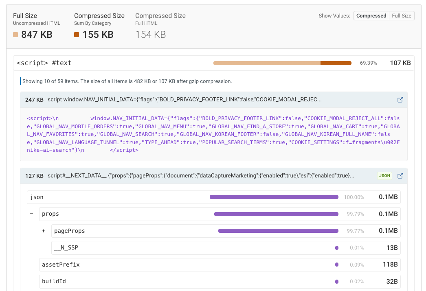Open the NAV_INITIAL_DATA script in new view

400,99
